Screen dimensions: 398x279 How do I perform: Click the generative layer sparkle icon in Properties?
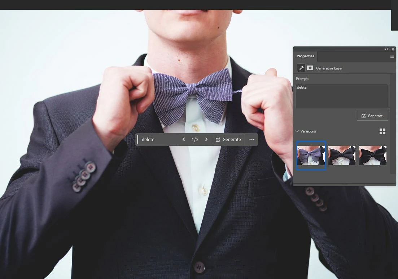[x=301, y=68]
